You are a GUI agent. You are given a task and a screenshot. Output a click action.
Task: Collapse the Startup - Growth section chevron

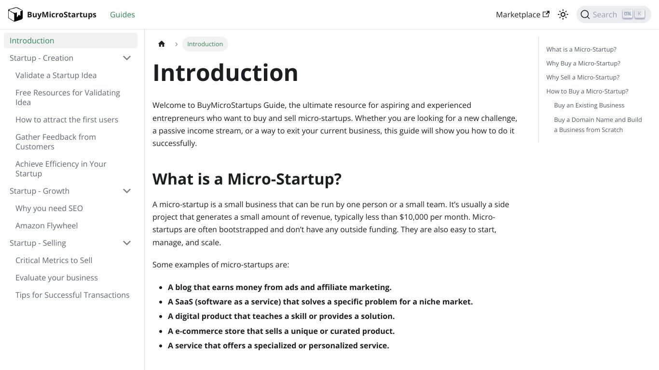127,191
